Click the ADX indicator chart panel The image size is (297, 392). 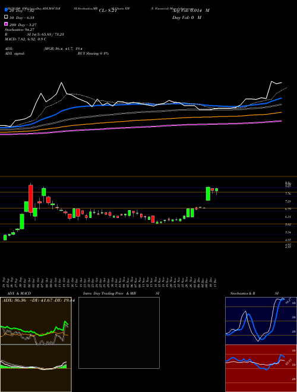[36, 321]
